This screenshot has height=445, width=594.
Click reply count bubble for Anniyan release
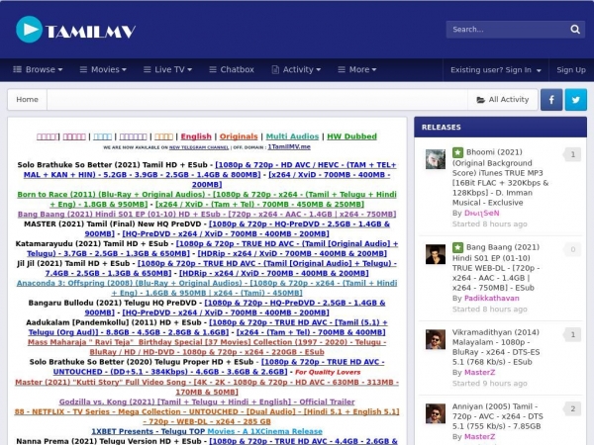(x=572, y=408)
